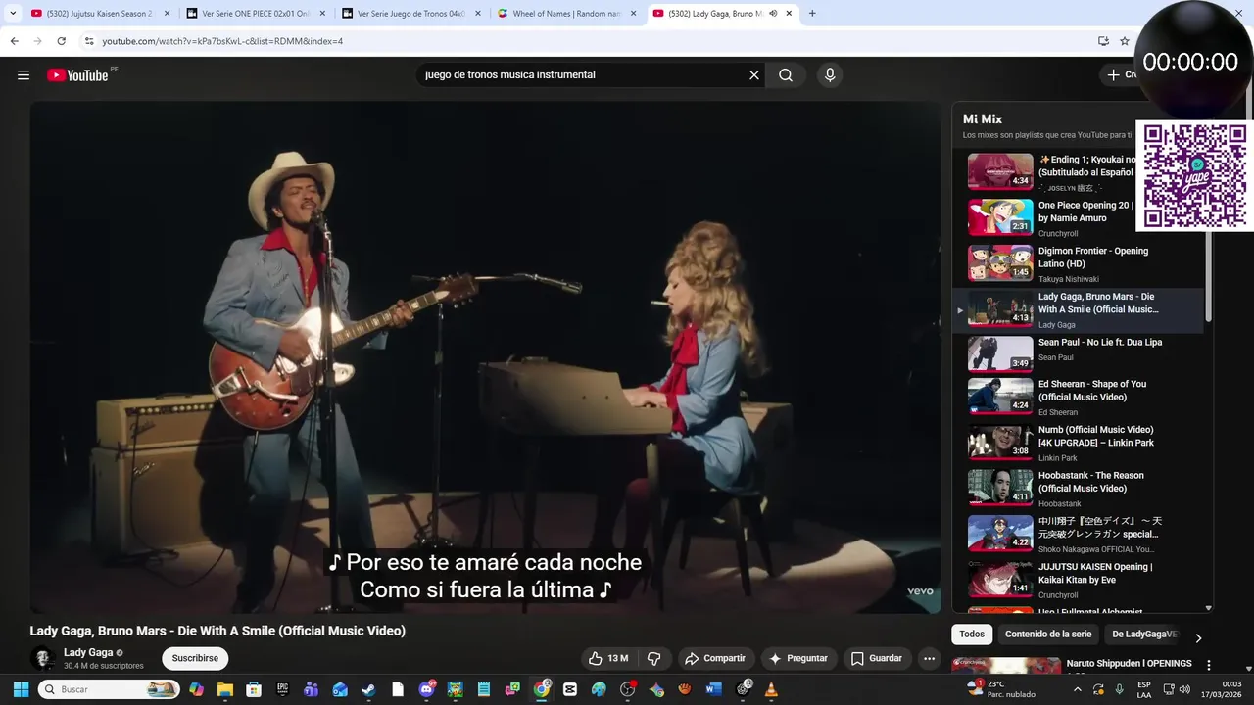Screen dimensions: 1254x705
Task: Close the Lady Gaga, Bruno Mars browser tab
Action: point(790,14)
